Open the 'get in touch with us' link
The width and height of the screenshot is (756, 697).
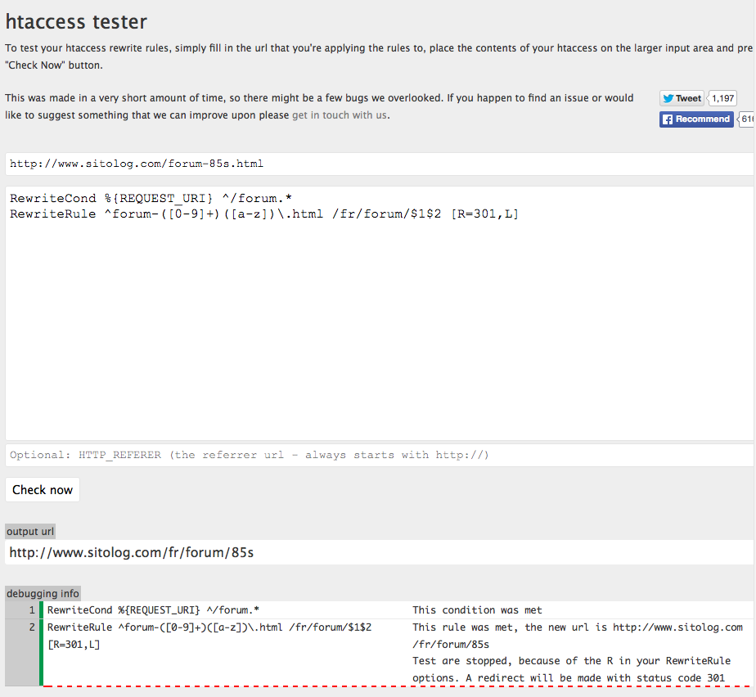point(340,115)
